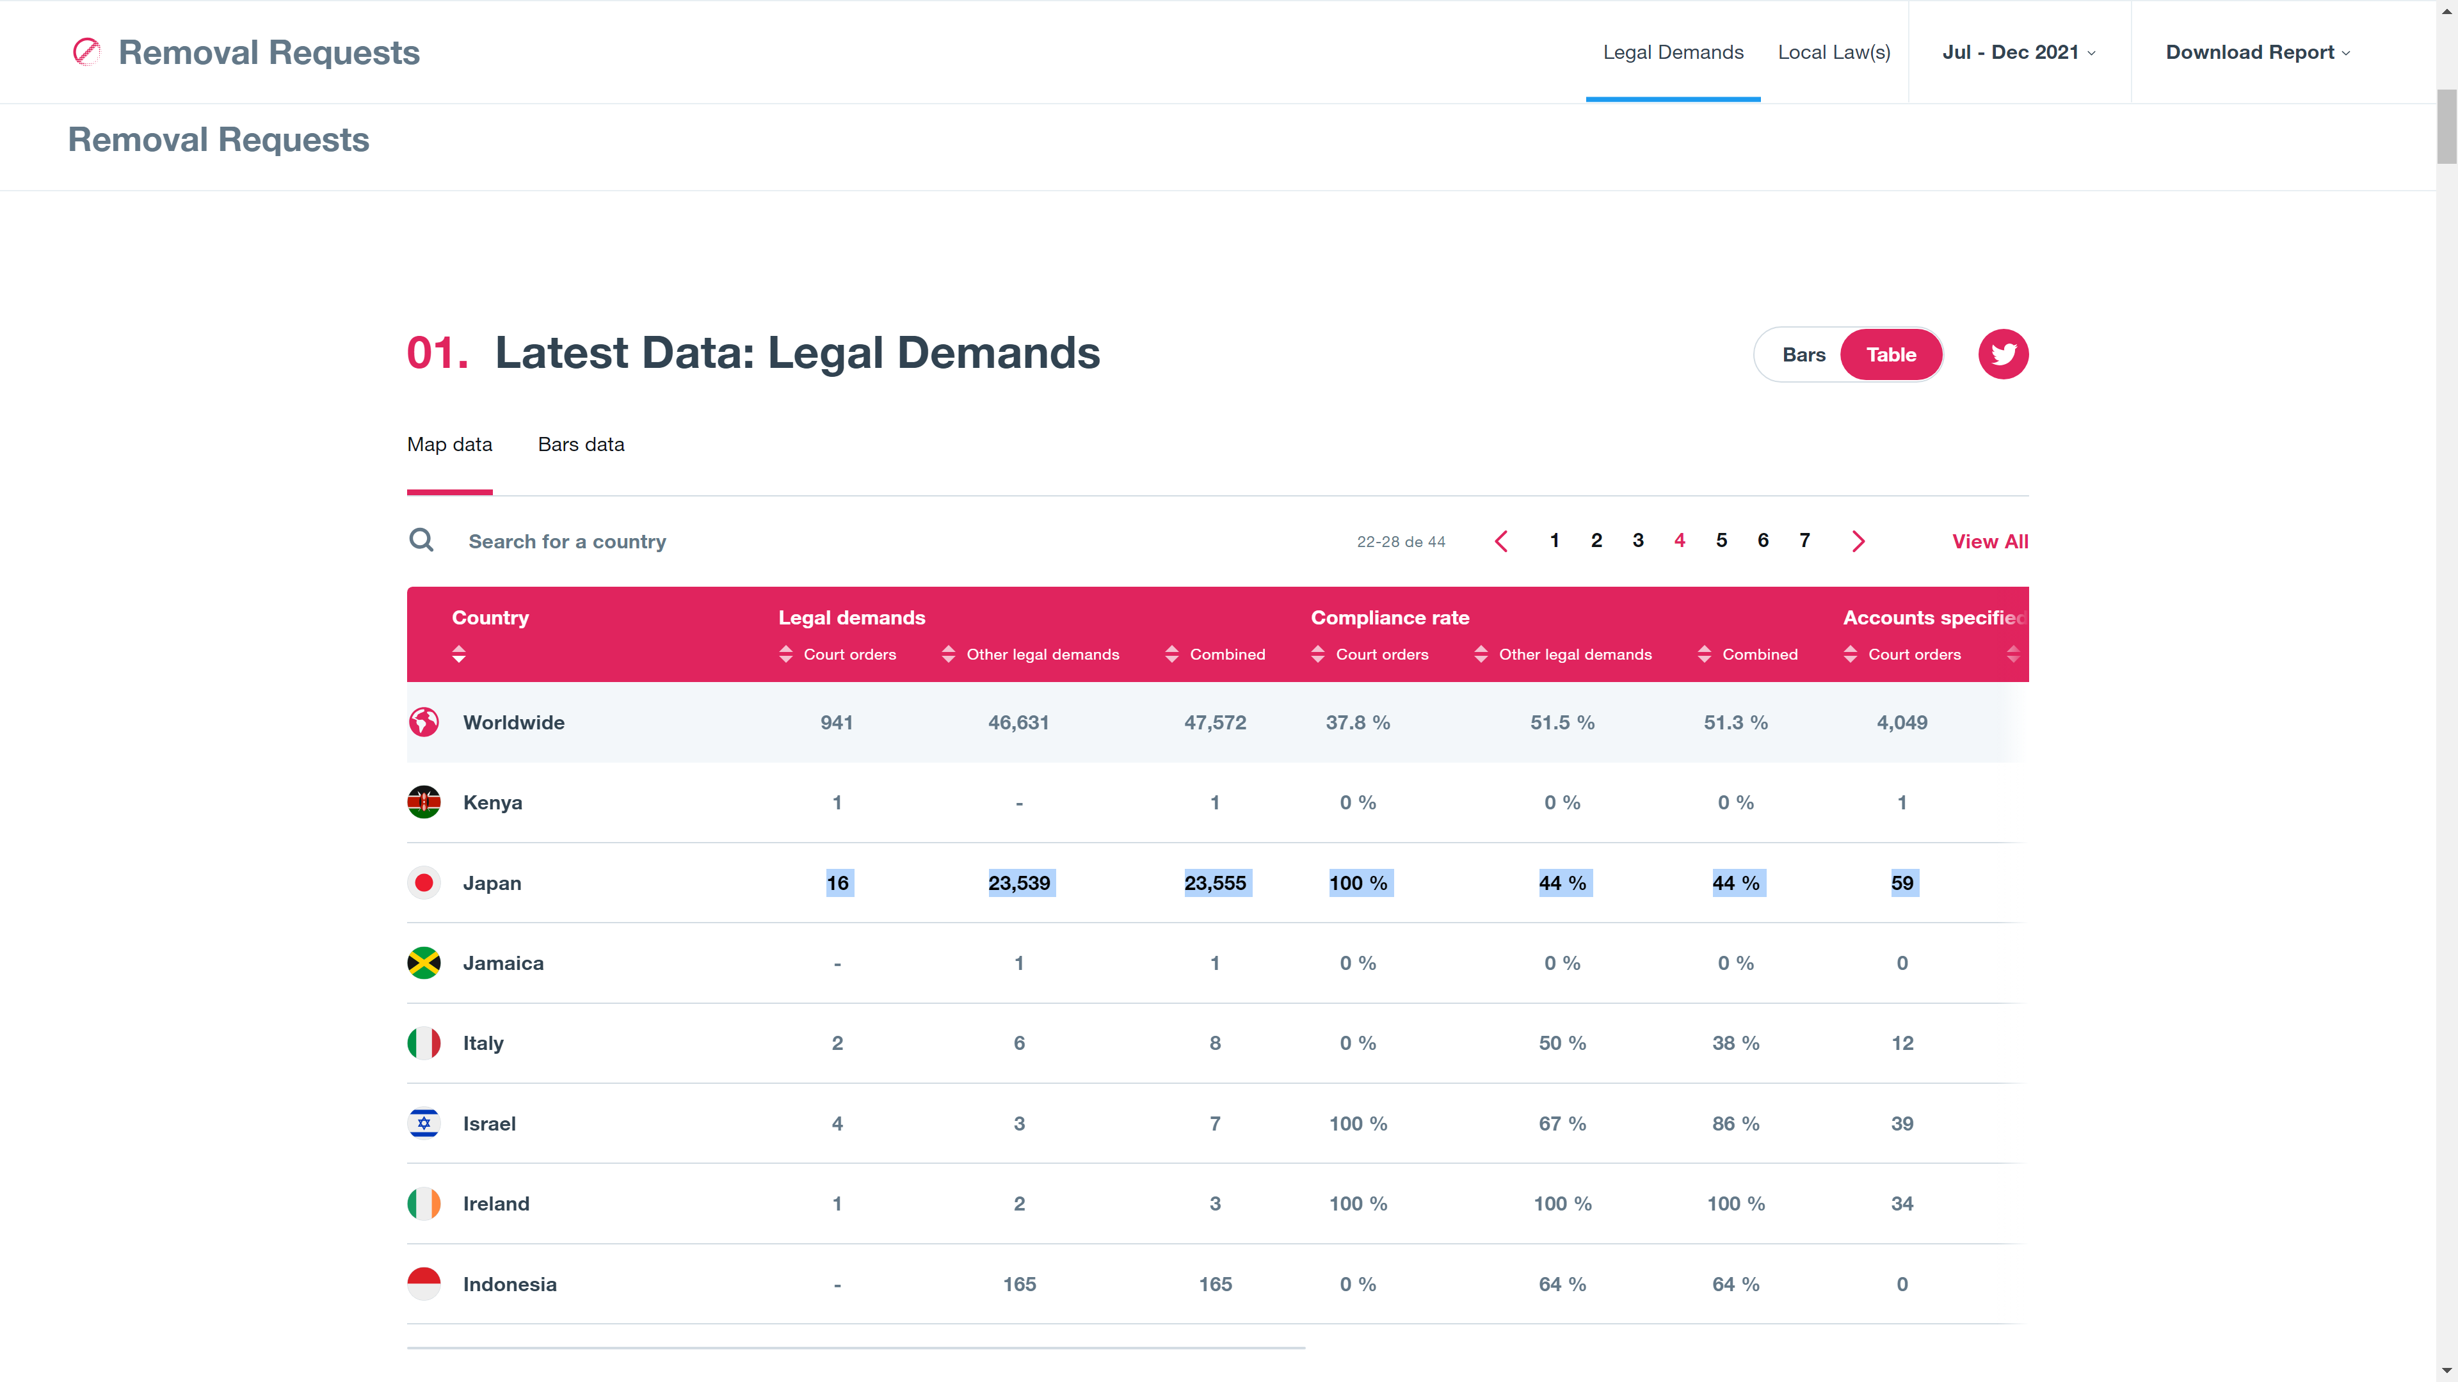
Task: Click the 22-28 de 44 range label
Action: (1401, 542)
